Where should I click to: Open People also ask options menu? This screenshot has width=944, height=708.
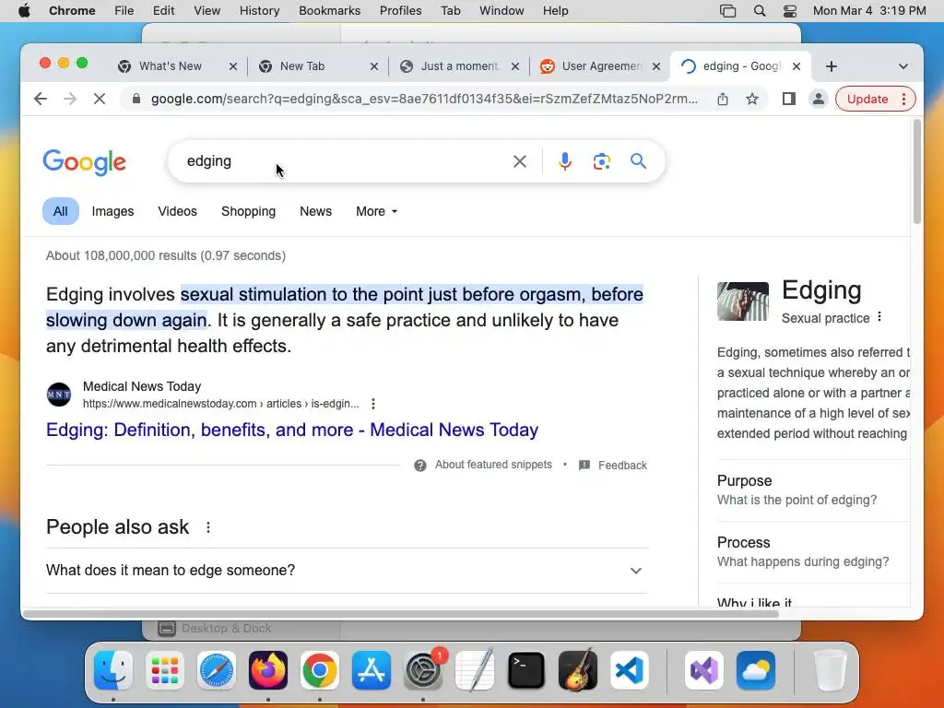coord(208,527)
